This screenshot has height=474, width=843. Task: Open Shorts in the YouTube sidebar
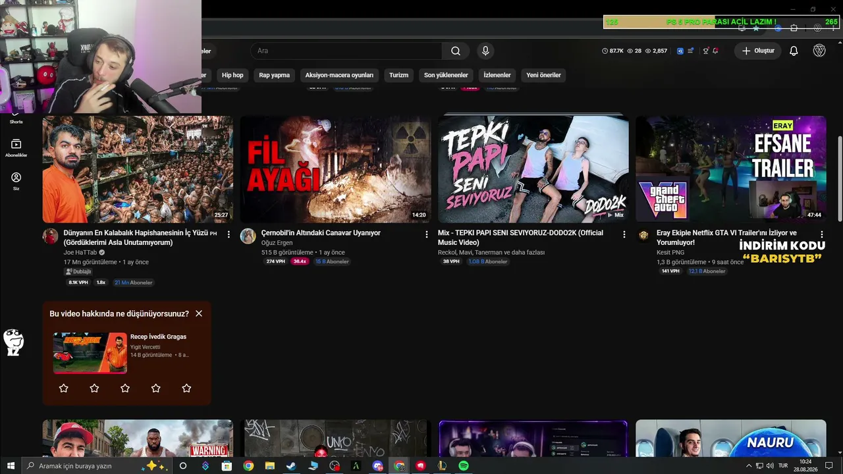pos(16,118)
